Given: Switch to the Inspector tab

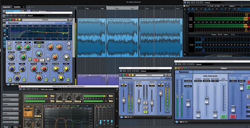Looking at the screenshot, I should pyautogui.click(x=6, y=7).
